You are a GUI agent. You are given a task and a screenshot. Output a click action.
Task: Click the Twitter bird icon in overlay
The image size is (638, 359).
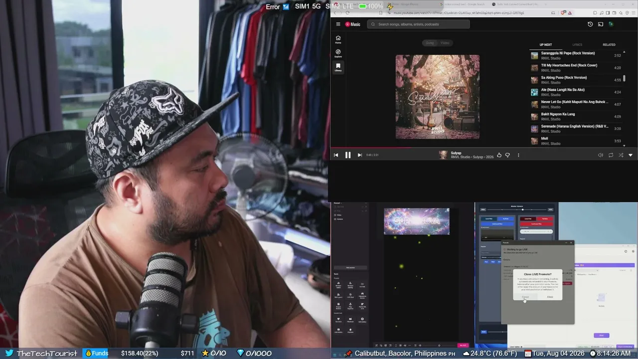9,353
